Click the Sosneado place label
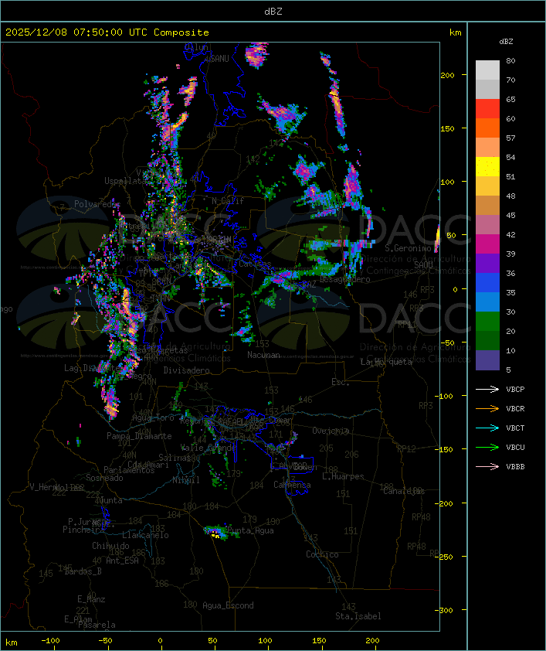Viewport: 546px width, 651px height. click(104, 478)
